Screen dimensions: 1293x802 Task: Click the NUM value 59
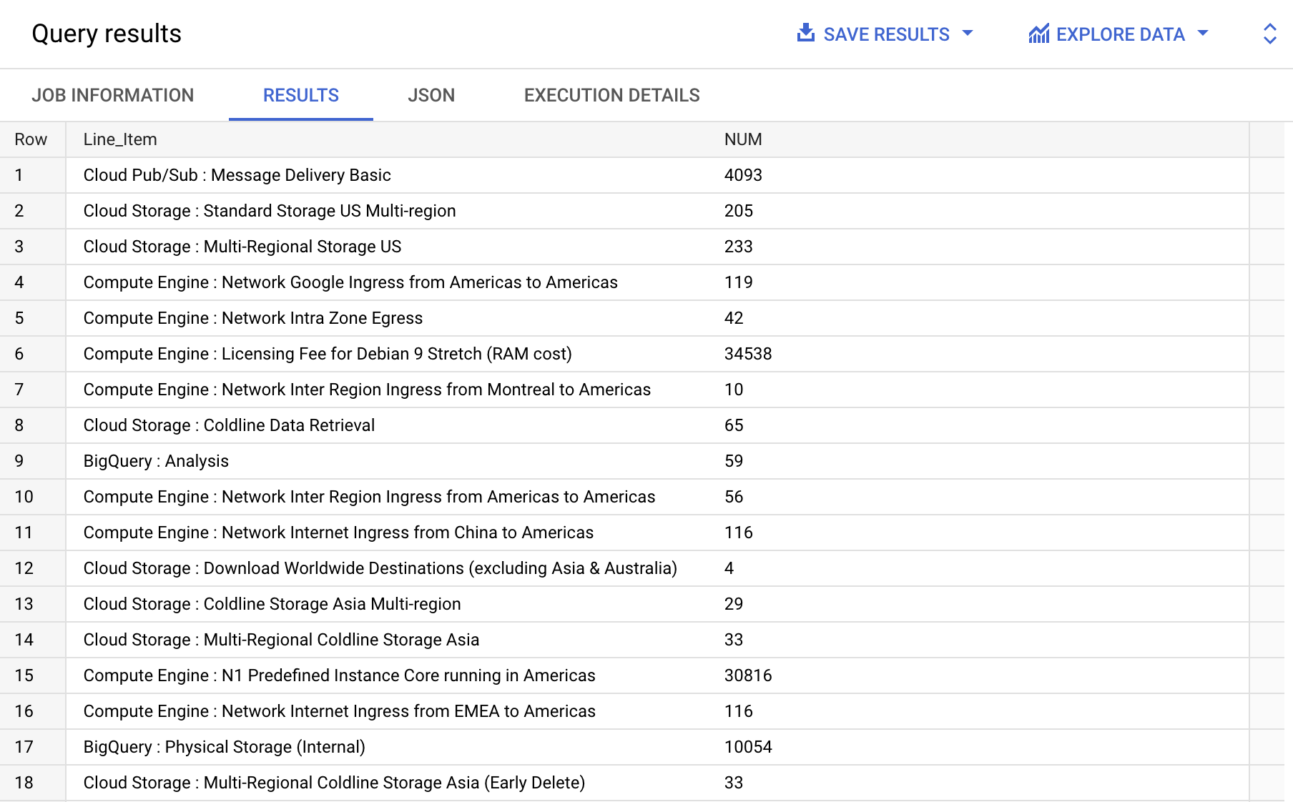(734, 461)
